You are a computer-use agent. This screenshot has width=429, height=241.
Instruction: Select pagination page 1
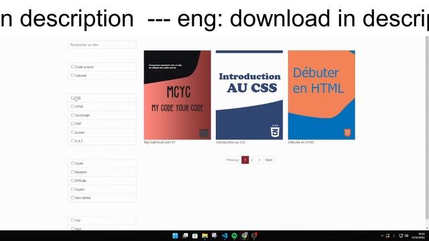[245, 160]
